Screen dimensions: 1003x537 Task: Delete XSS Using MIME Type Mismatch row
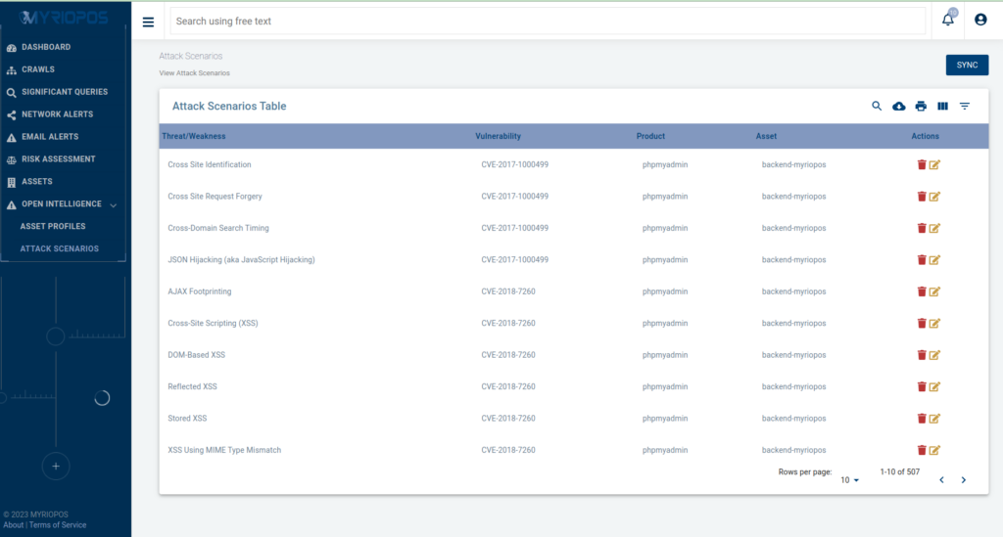(x=922, y=450)
